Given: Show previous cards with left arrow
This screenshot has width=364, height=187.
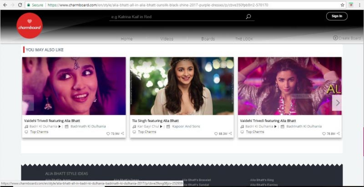Looking at the screenshot, I should tap(28, 103).
